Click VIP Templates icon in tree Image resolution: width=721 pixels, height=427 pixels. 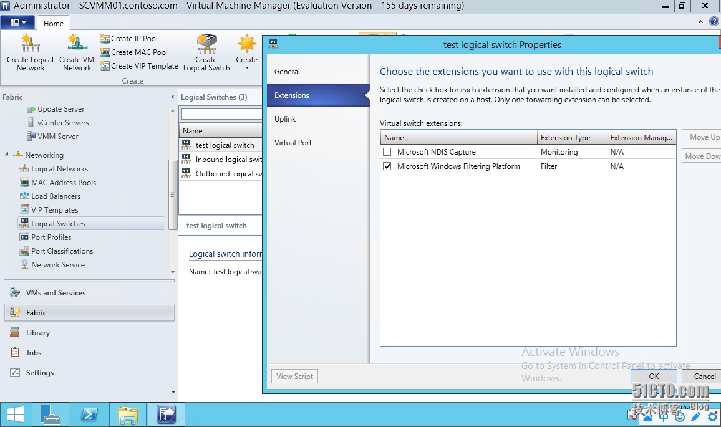[24, 209]
